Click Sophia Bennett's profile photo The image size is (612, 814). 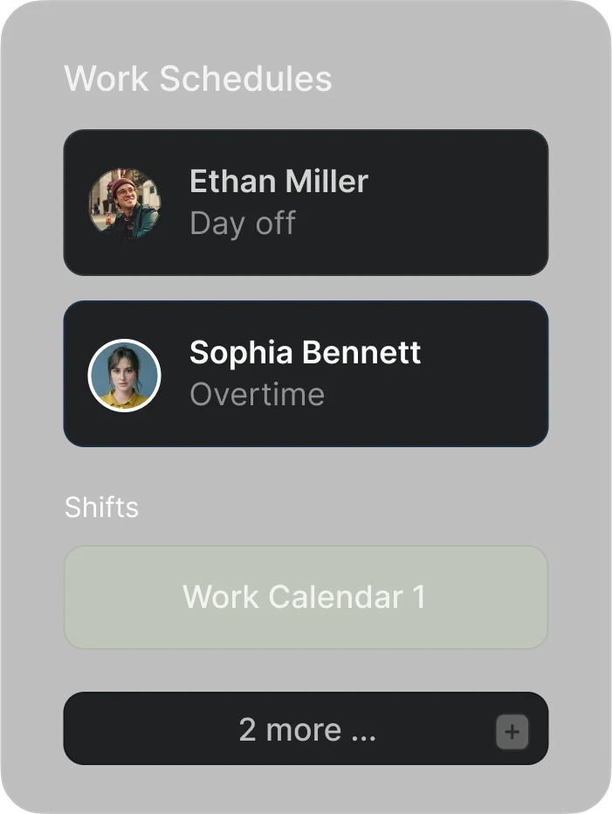tap(125, 376)
